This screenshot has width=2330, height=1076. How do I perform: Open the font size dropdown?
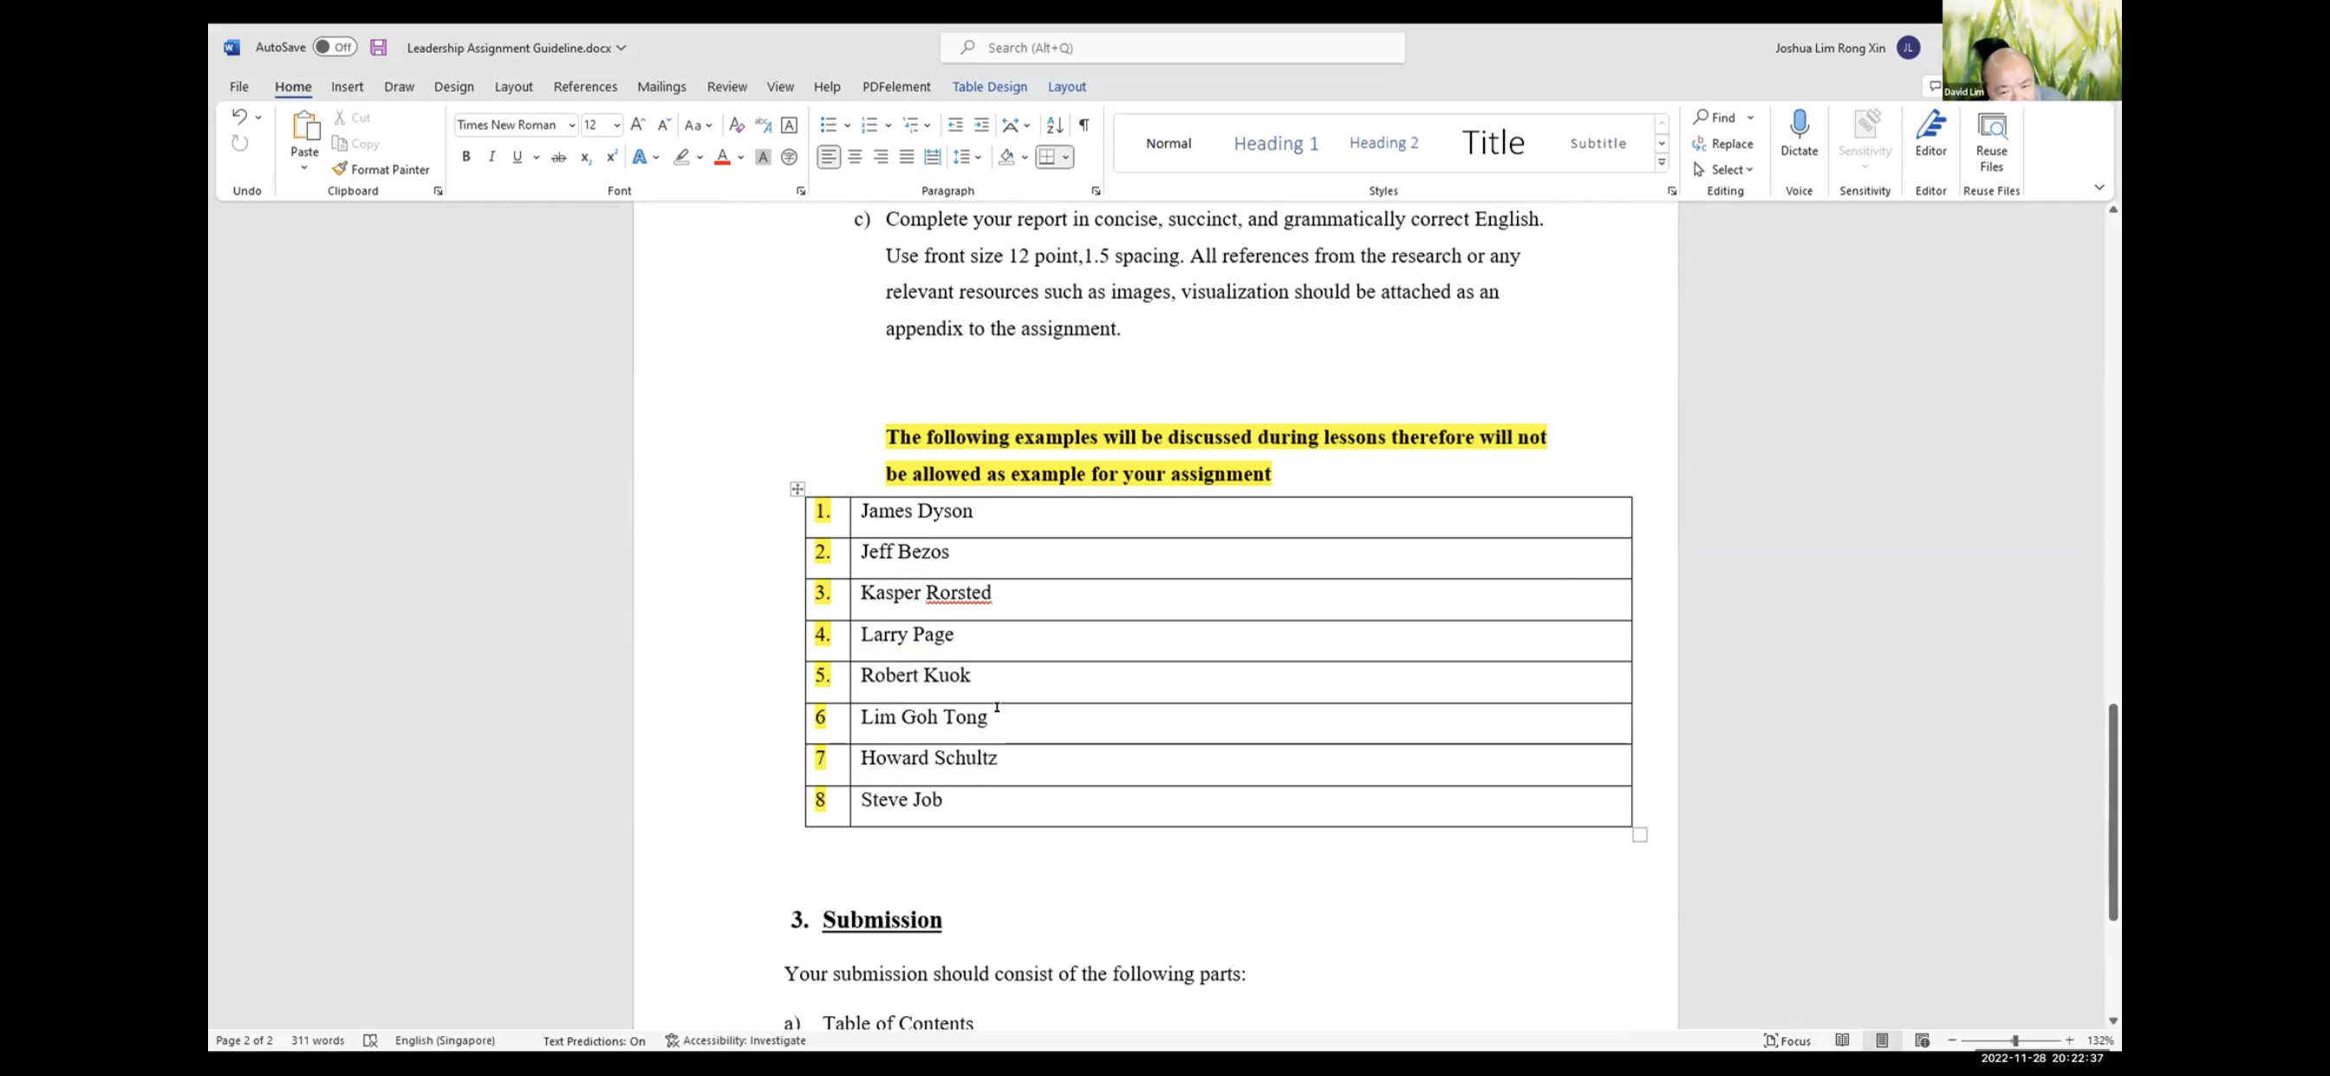[x=617, y=125]
